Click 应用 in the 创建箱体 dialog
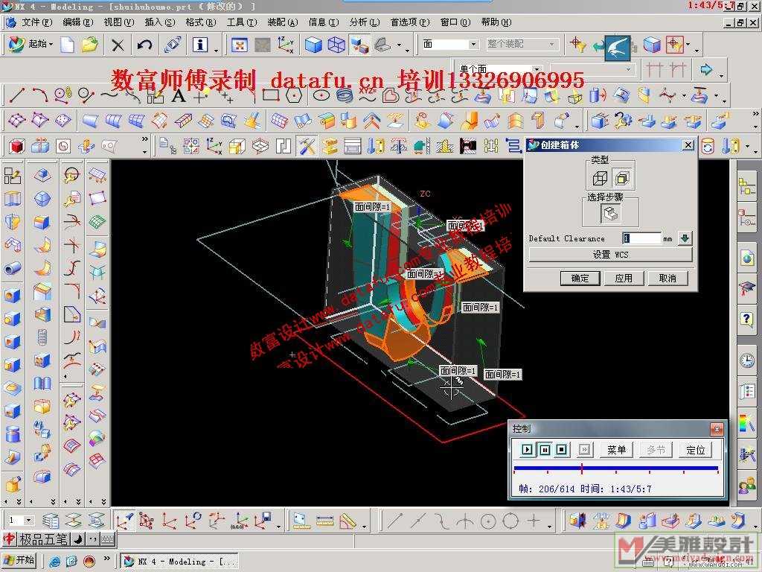The width and height of the screenshot is (762, 572). pyautogui.click(x=624, y=279)
